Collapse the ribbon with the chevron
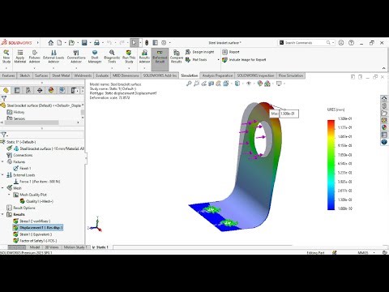The image size is (389, 292). pyautogui.click(x=384, y=68)
